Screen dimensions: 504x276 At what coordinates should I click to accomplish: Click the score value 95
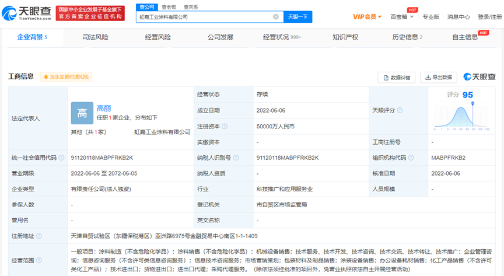coord(468,95)
